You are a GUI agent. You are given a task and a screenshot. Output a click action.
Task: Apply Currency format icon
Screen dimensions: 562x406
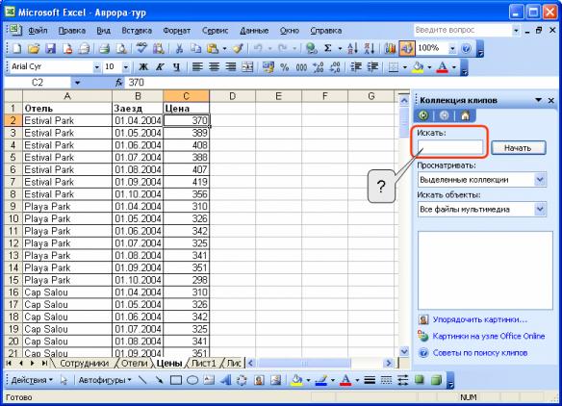click(x=268, y=67)
